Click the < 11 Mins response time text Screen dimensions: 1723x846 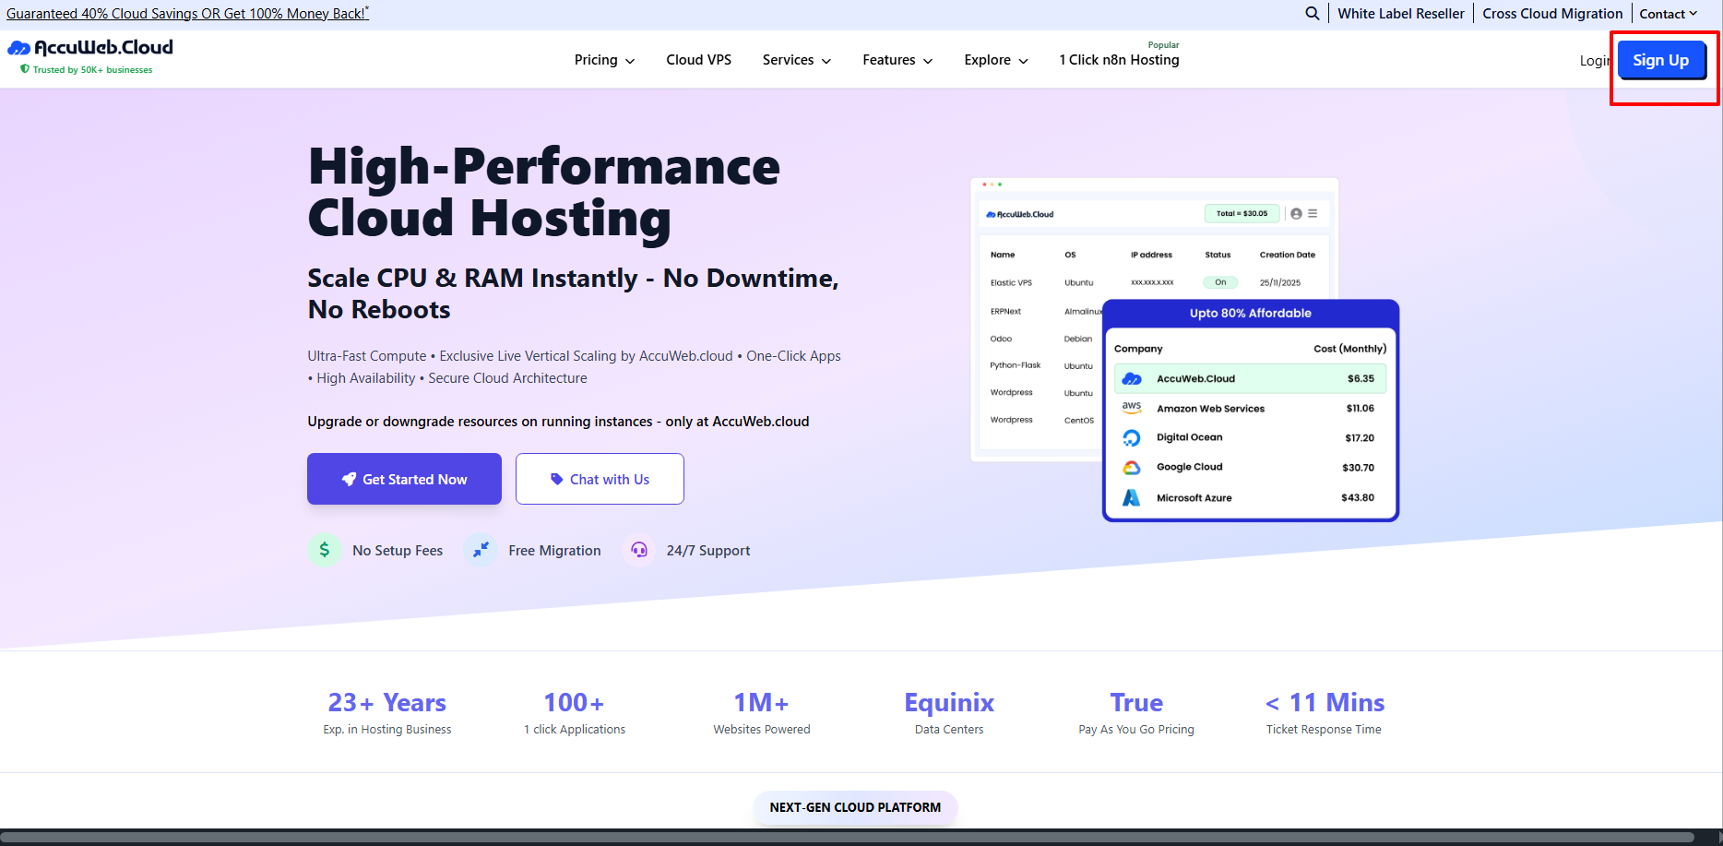(x=1325, y=714)
